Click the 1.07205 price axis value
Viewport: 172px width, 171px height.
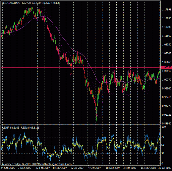coord(166,53)
